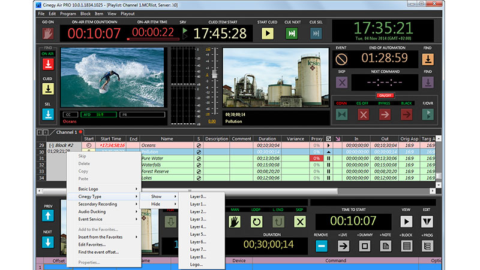Click the EVENT prohibit icon

341,59
